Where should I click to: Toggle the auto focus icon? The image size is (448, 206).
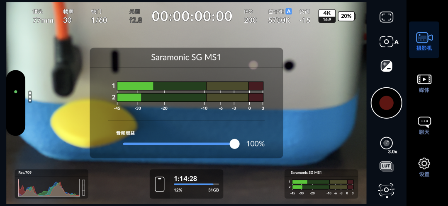pyautogui.click(x=389, y=42)
